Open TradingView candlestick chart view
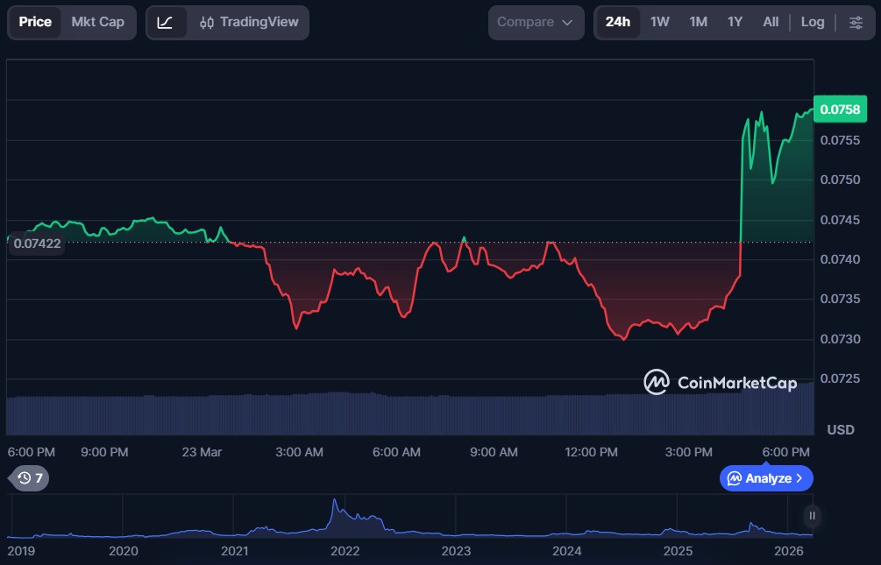 click(x=249, y=22)
